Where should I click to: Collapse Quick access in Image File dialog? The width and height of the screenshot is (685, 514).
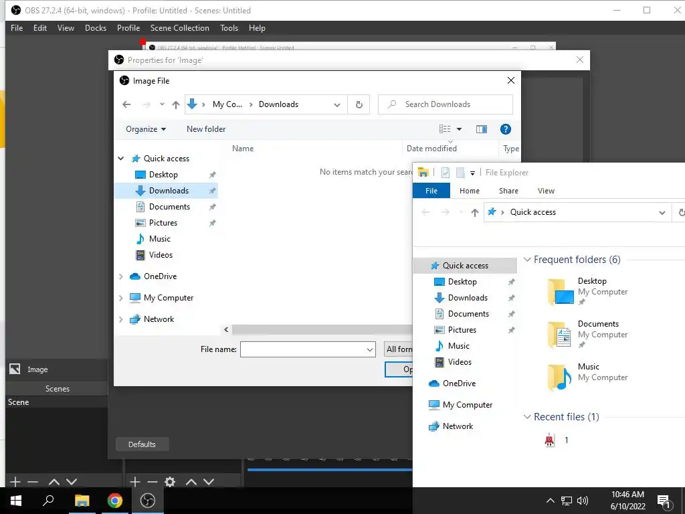(x=121, y=159)
